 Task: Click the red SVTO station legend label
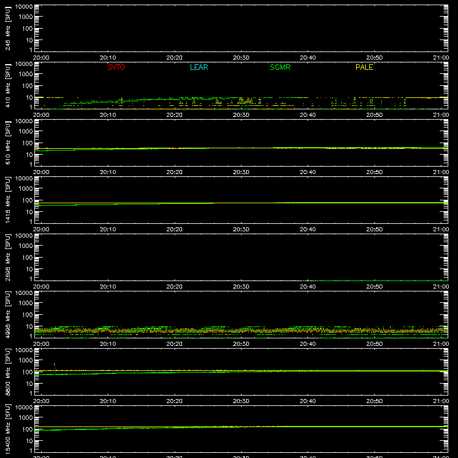116,67
